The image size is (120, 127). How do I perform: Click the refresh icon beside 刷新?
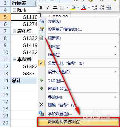point(41,38)
